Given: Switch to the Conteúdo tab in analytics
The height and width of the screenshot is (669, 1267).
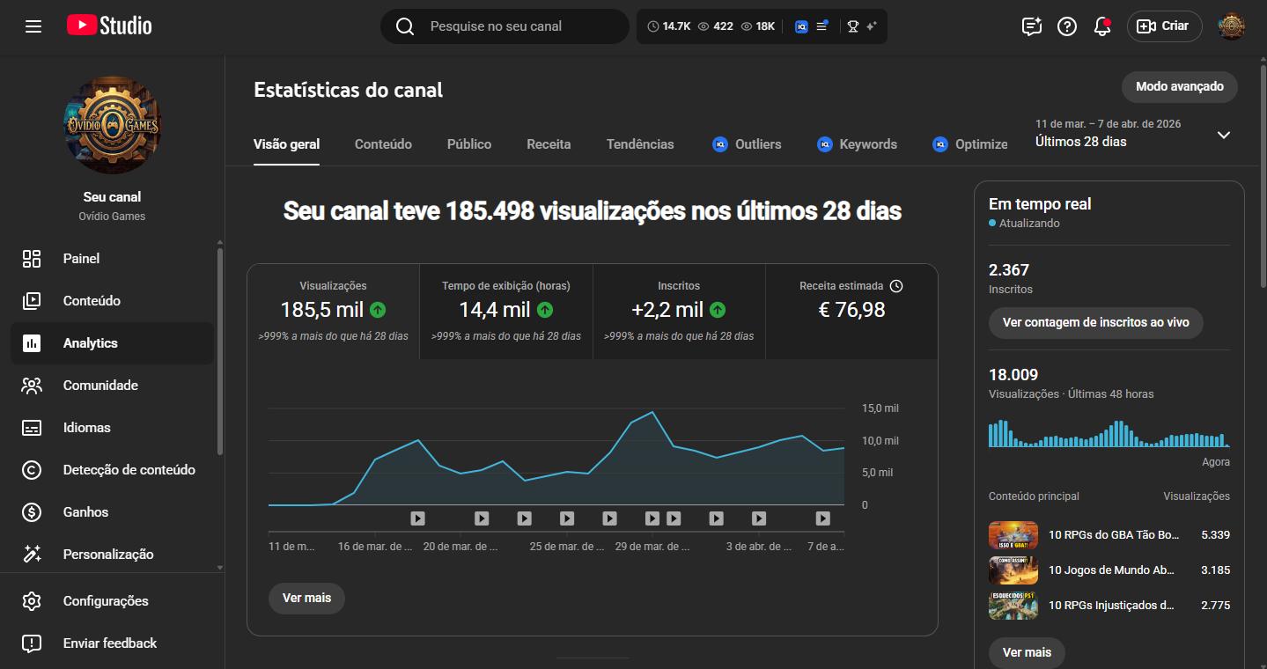Looking at the screenshot, I should 383,144.
